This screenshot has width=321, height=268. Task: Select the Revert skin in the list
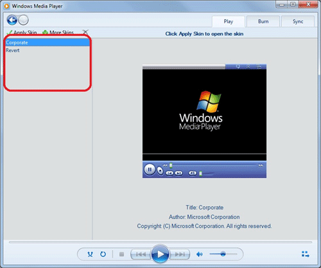pyautogui.click(x=48, y=50)
